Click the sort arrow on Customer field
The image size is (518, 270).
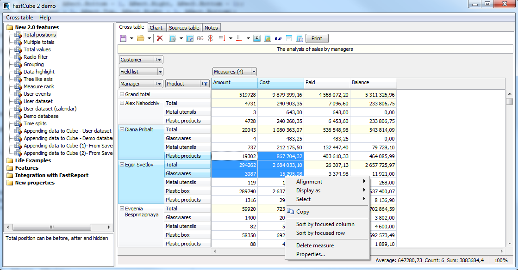[x=156, y=60]
